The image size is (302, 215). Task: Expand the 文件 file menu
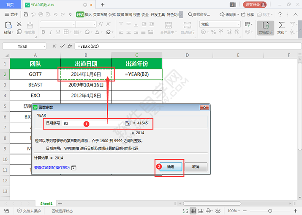click(12, 14)
